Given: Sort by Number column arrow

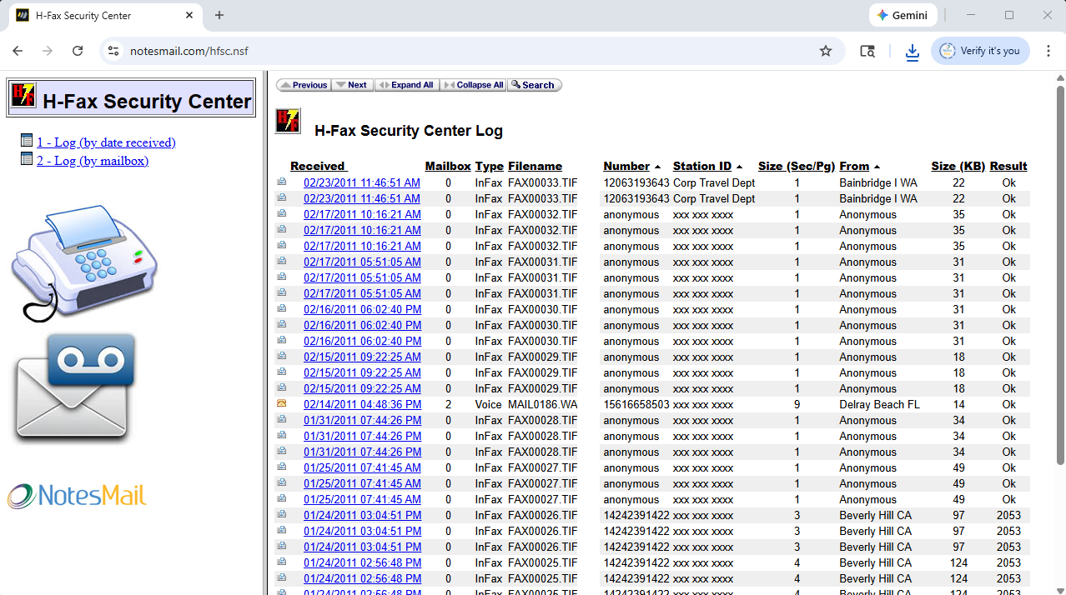Looking at the screenshot, I should coord(657,167).
